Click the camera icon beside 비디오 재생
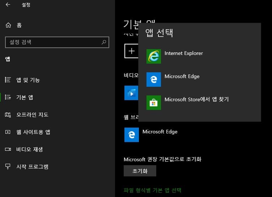 point(8,149)
